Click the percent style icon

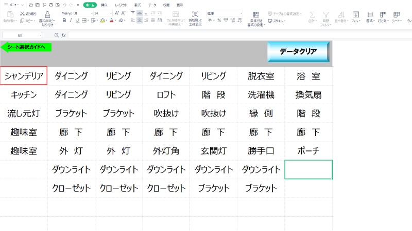coord(218,21)
